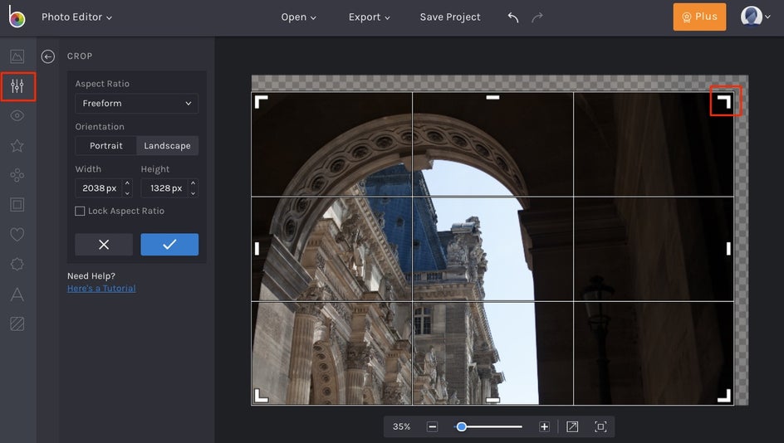Select the Edit sliders sidebar icon
The width and height of the screenshot is (784, 443).
coord(17,86)
